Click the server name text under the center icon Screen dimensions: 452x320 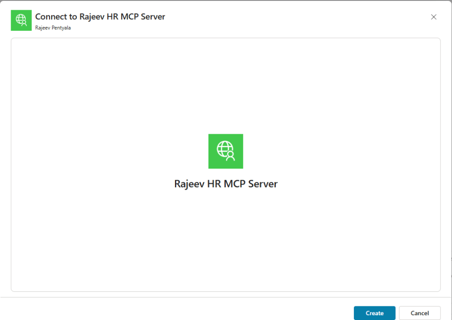pos(226,184)
